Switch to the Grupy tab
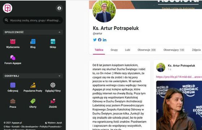Viewport: 202px width, 130px height. coord(114,50)
